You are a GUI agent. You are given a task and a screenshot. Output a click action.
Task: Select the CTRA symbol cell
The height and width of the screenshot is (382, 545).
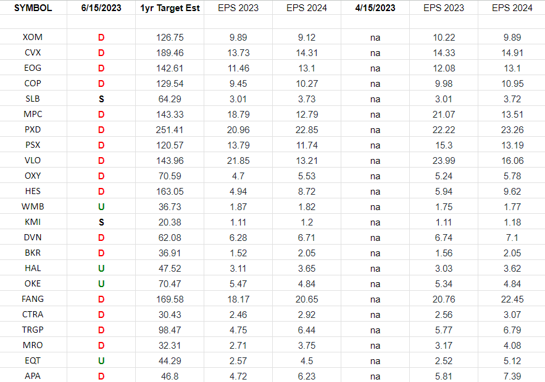33,314
